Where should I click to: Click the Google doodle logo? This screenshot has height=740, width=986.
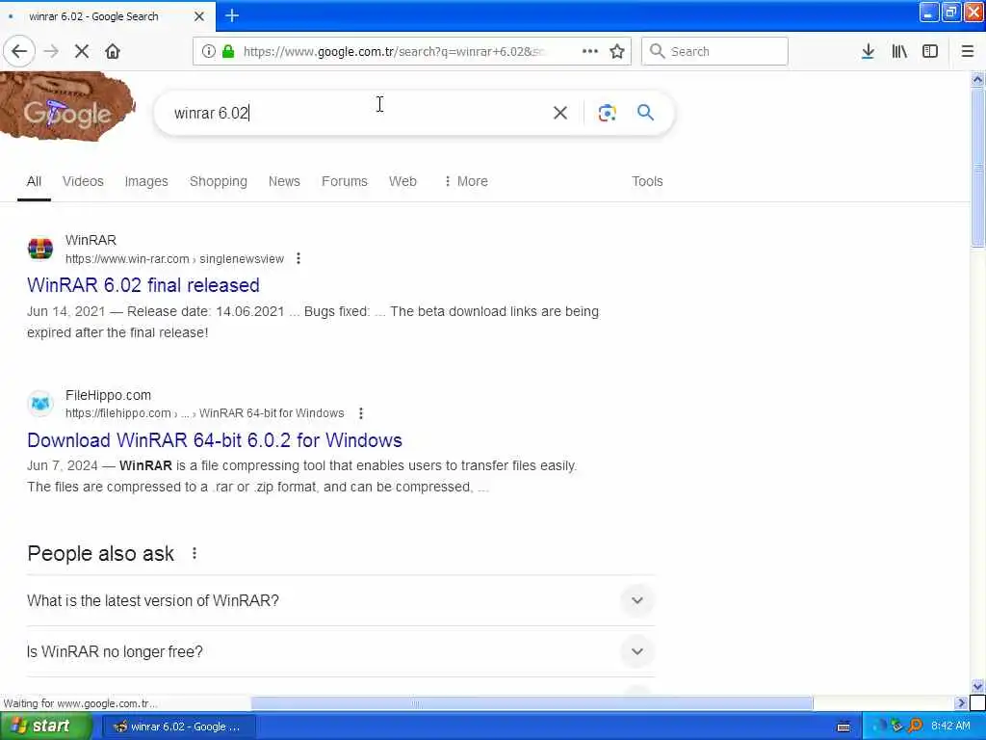click(x=67, y=106)
